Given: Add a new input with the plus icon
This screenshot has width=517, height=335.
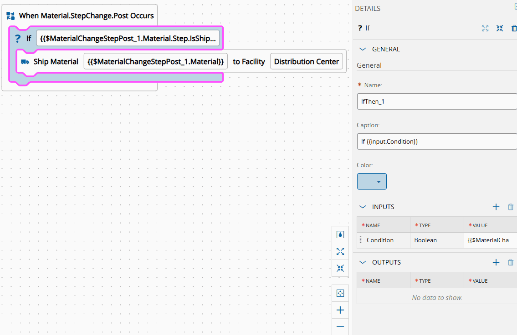Looking at the screenshot, I should [x=496, y=207].
